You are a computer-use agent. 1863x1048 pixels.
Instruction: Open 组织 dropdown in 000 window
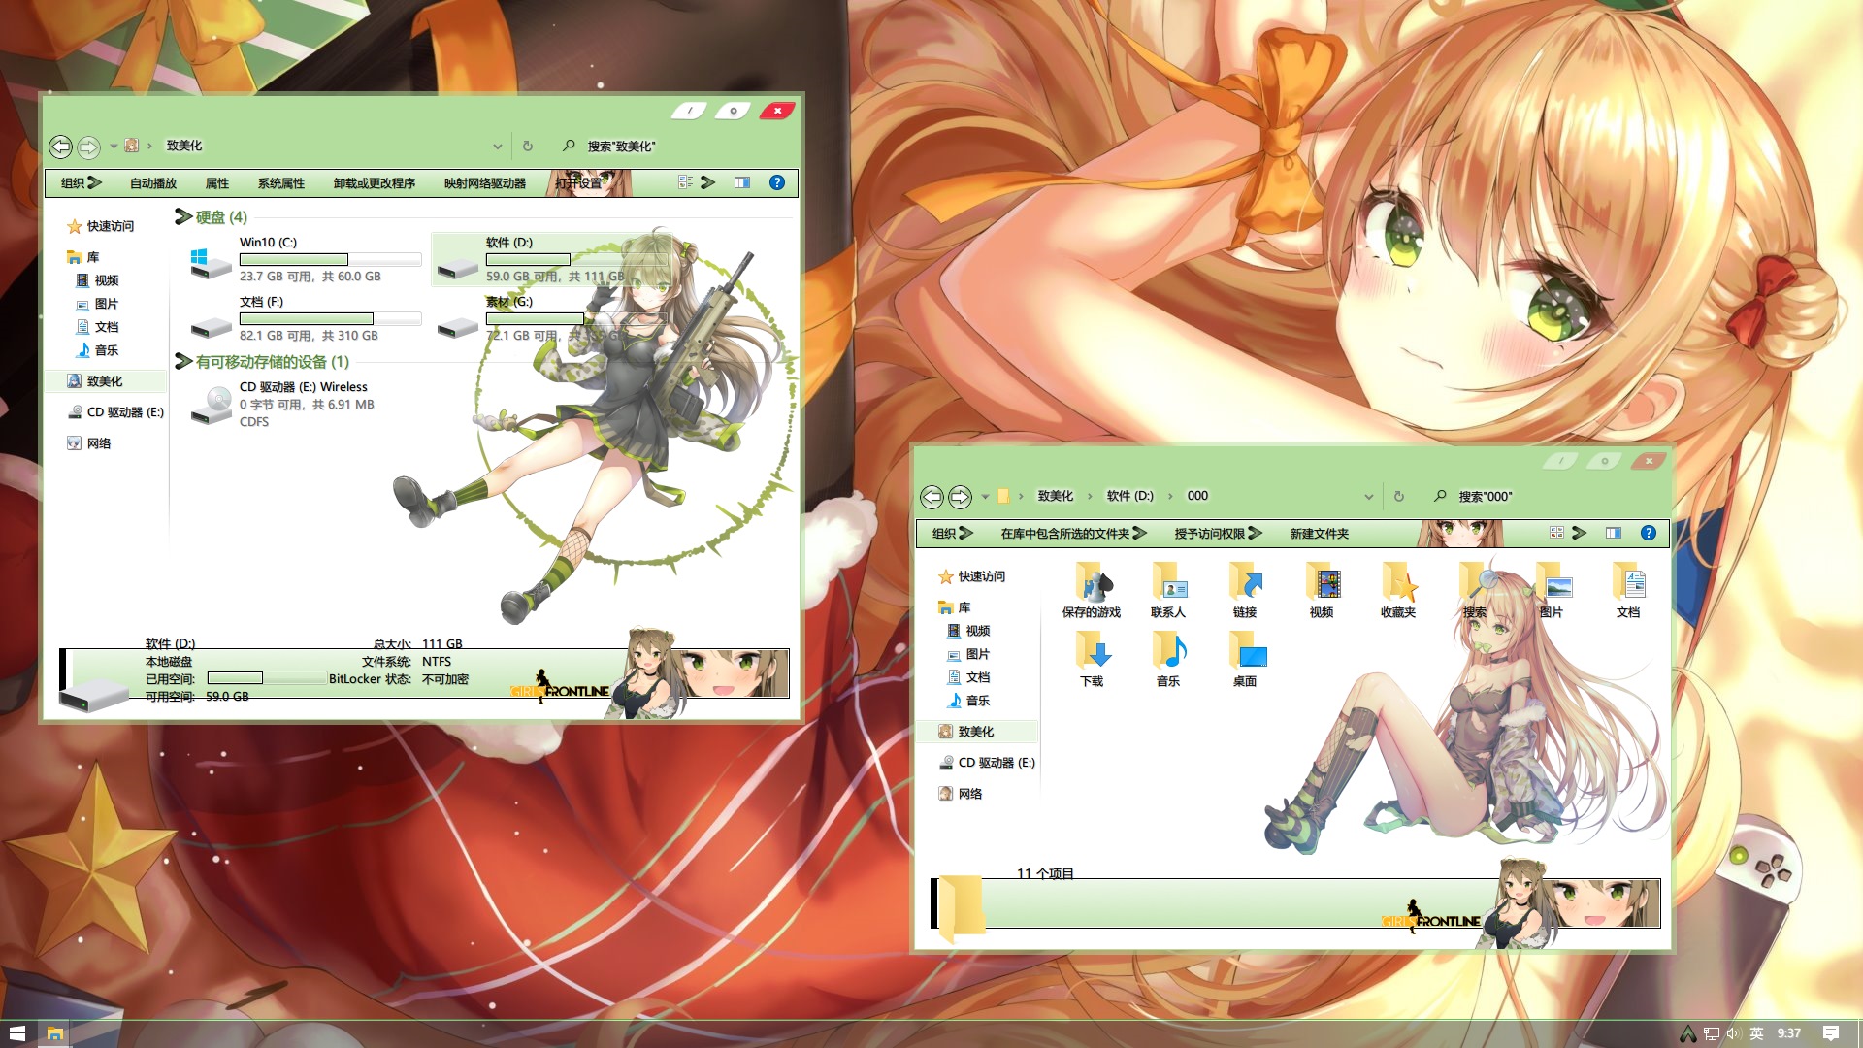point(953,533)
